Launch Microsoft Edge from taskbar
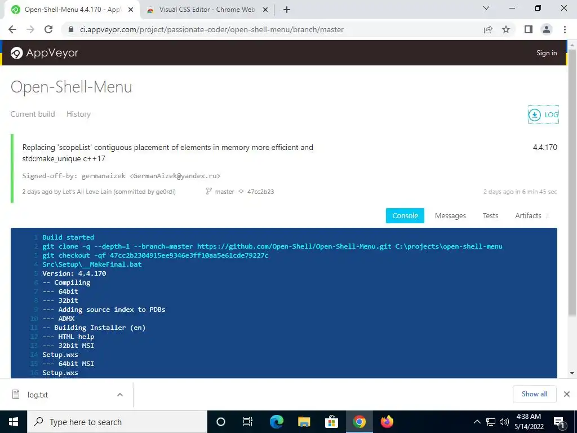 (276, 422)
